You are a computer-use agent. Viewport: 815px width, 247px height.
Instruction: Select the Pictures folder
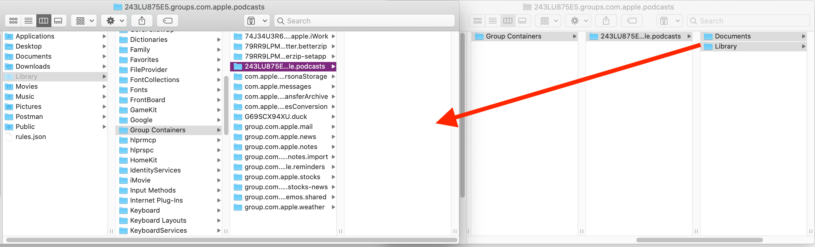click(x=55, y=107)
